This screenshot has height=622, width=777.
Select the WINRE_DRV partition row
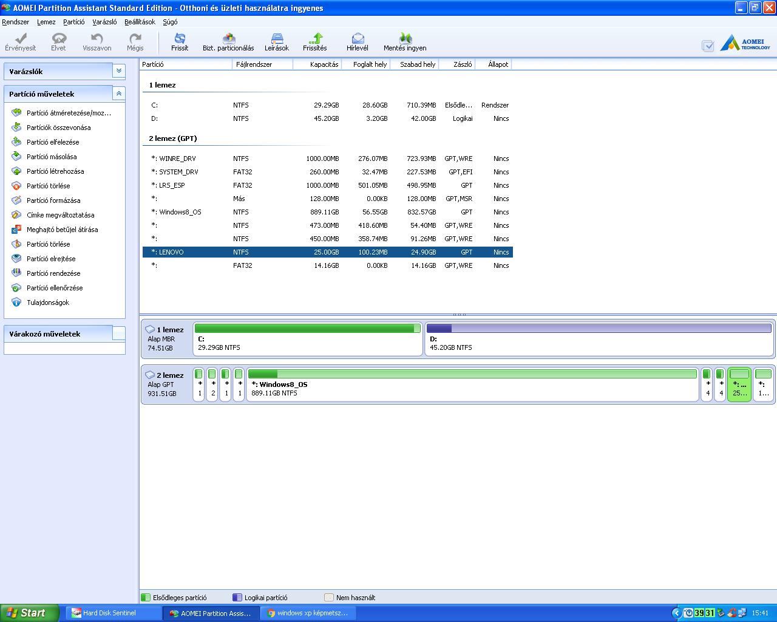click(328, 159)
